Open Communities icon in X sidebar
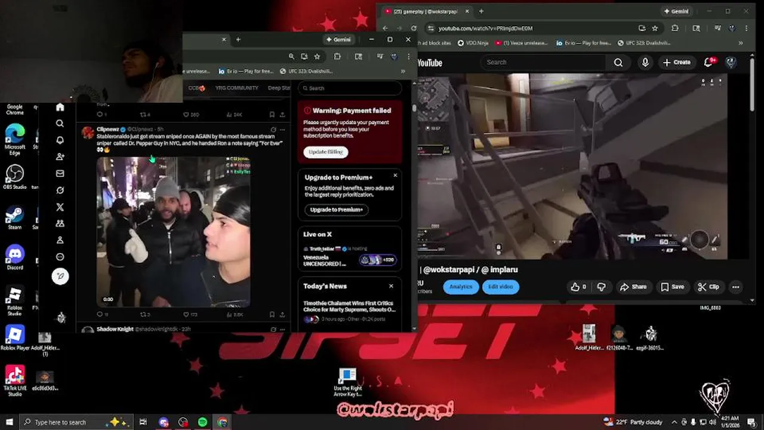Screen dimensions: 764x430 60,223
